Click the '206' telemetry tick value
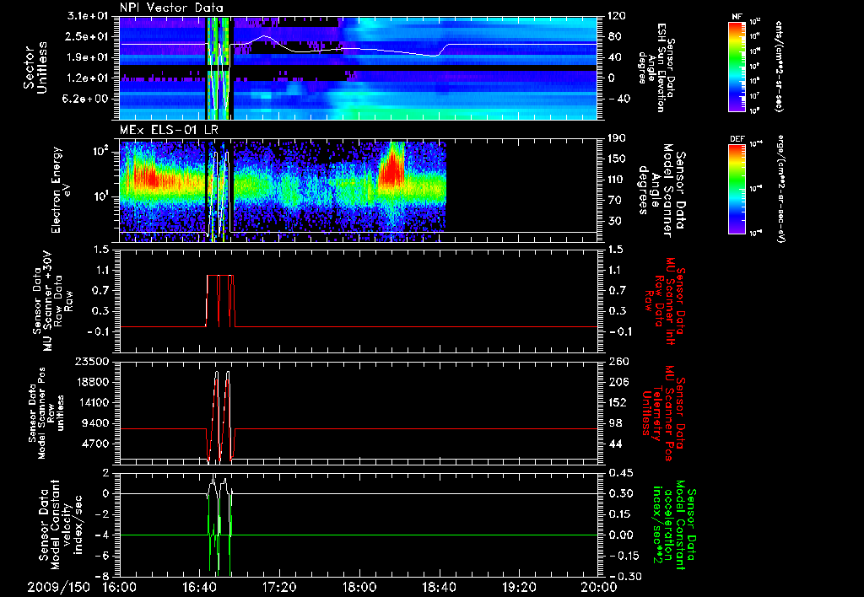The width and height of the screenshot is (864, 597). (618, 382)
